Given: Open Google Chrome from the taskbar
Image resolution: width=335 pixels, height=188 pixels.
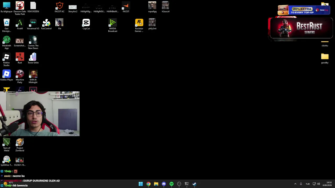Looking at the screenshot, I should click(x=148, y=184).
